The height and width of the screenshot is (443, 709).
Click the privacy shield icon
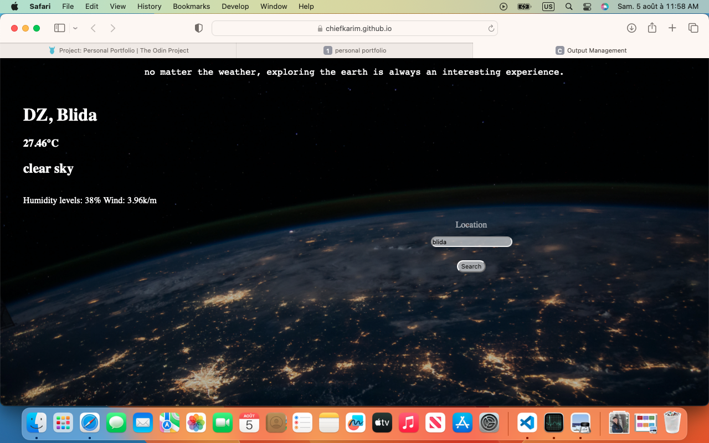[199, 28]
